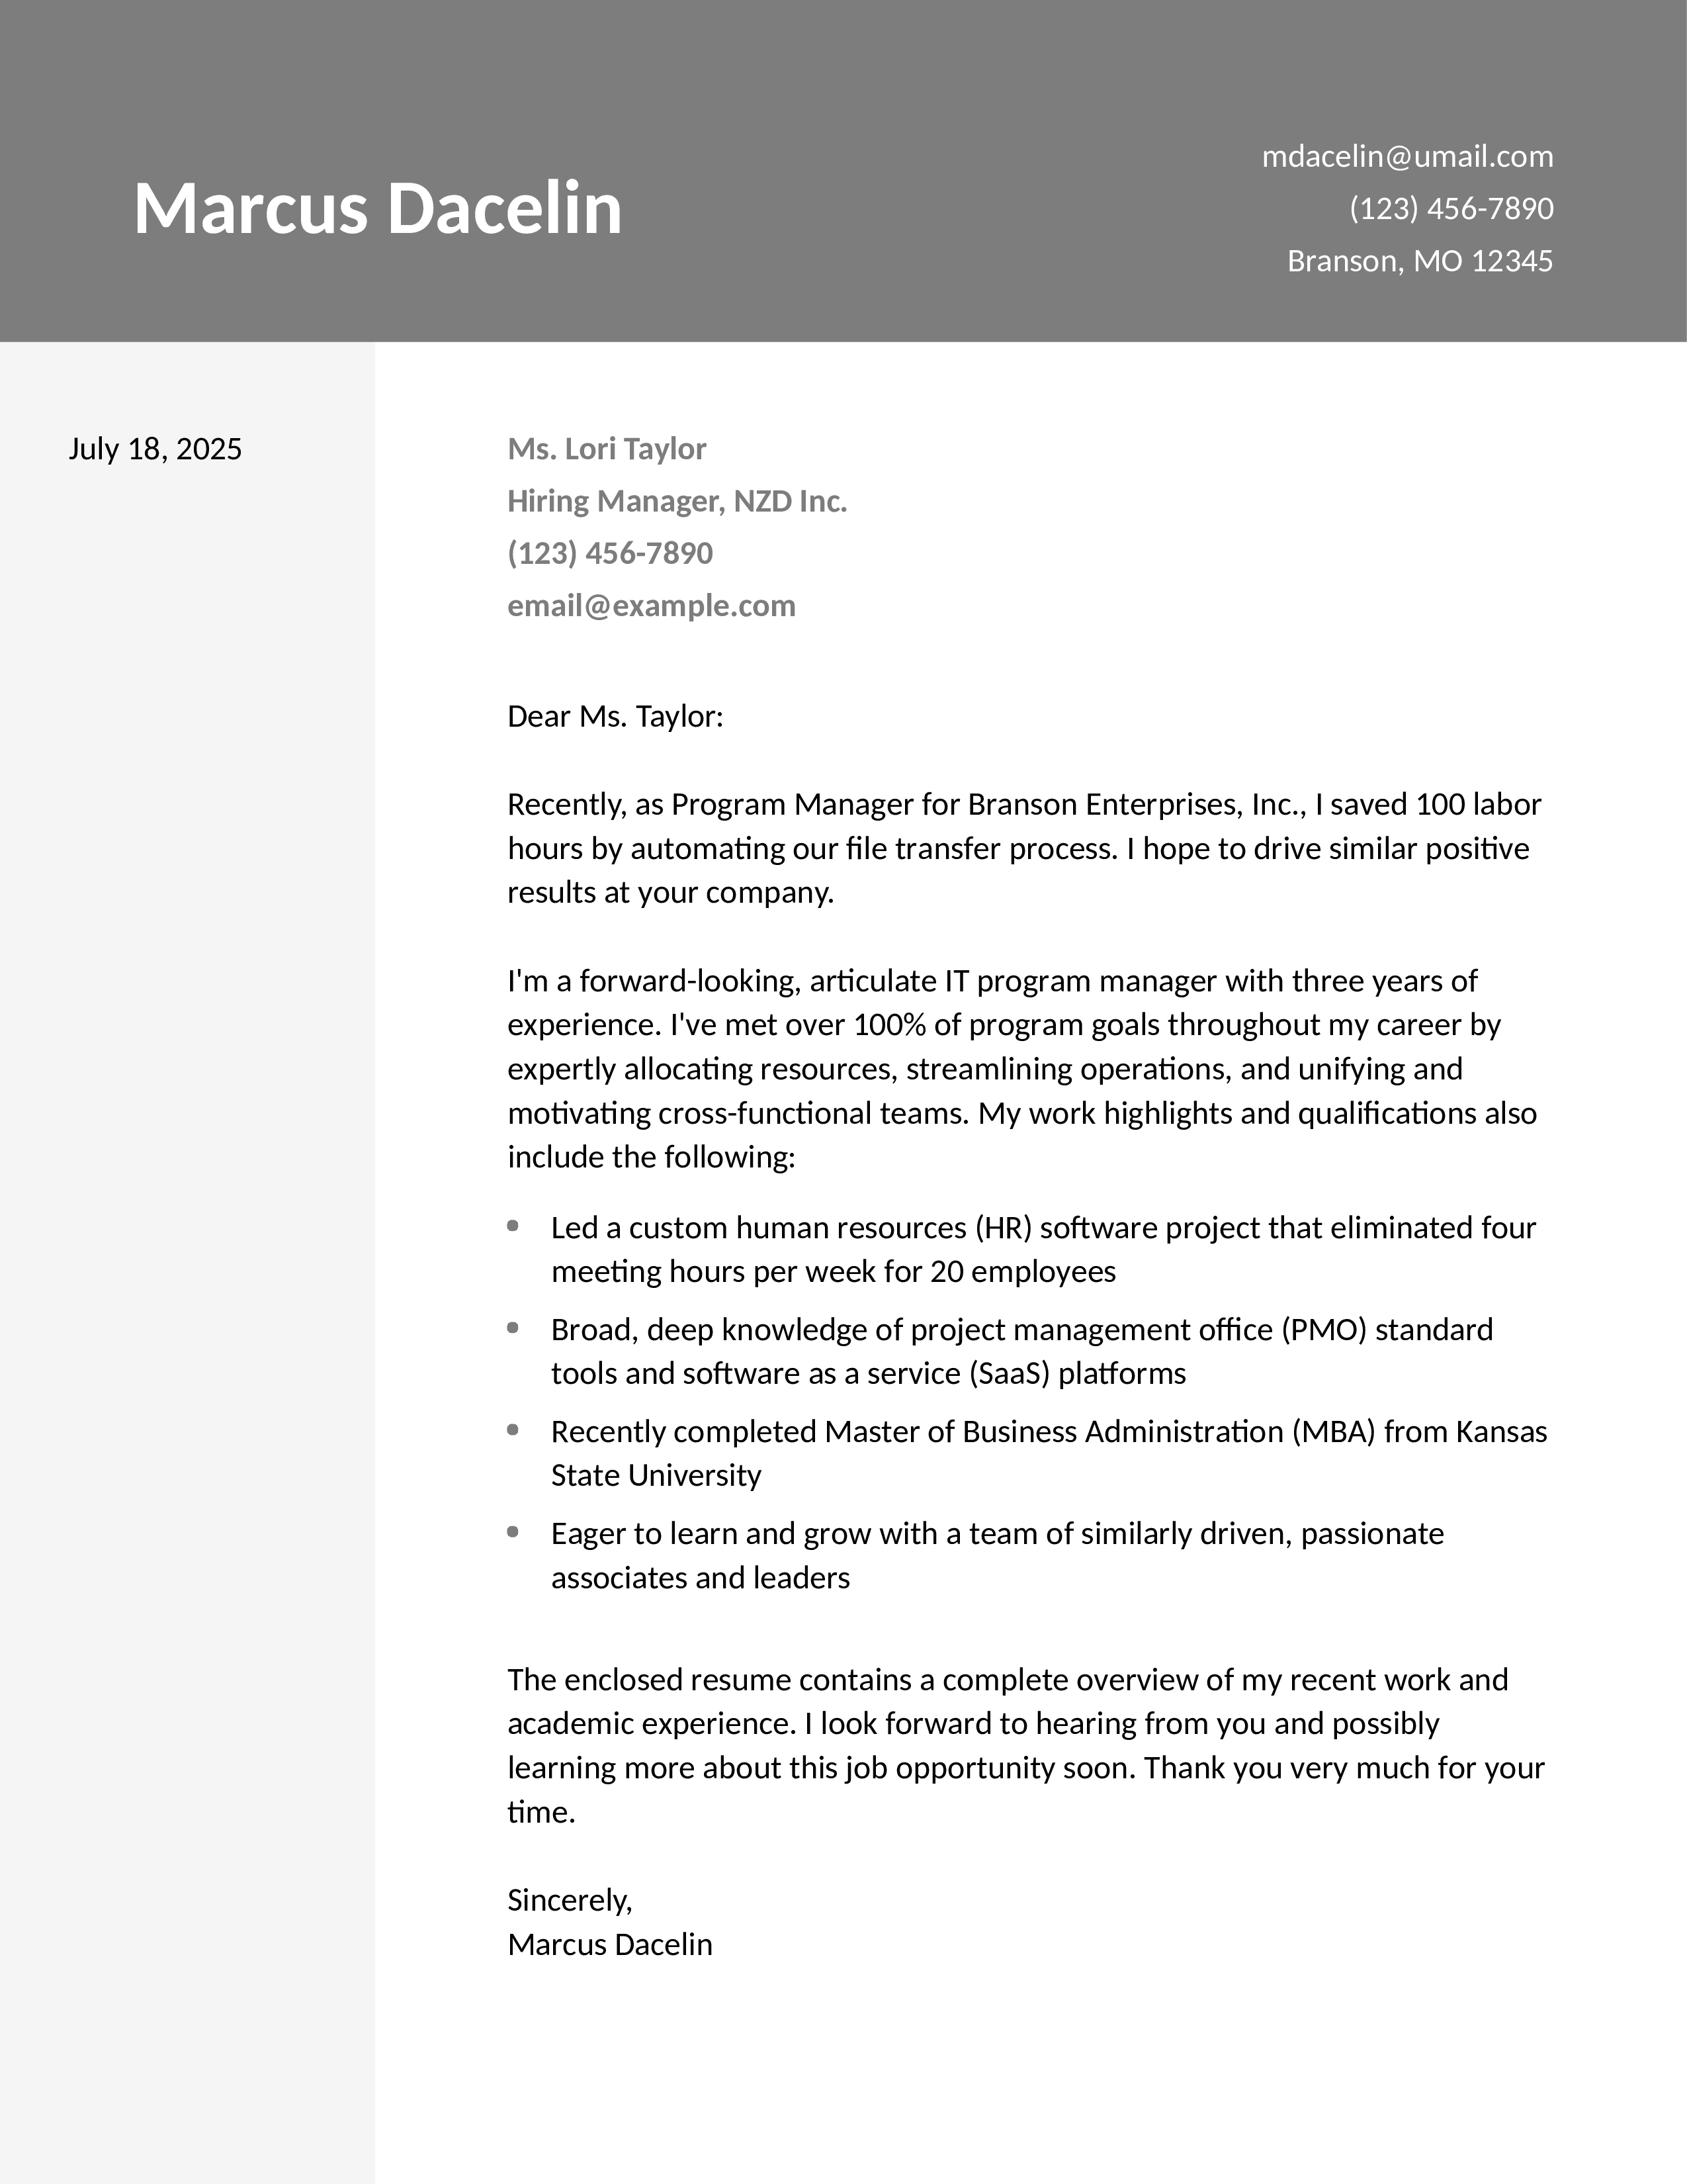Click the header phone number (123) 456-7890
This screenshot has height=2184, width=1687.
tap(1451, 208)
